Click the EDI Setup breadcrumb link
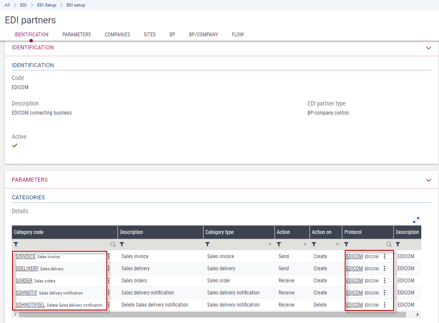Image resolution: width=439 pixels, height=323 pixels. (x=47, y=5)
